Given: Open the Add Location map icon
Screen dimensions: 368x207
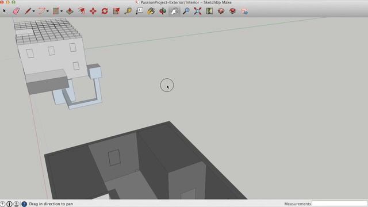Looking at the screenshot, I should pyautogui.click(x=209, y=11).
